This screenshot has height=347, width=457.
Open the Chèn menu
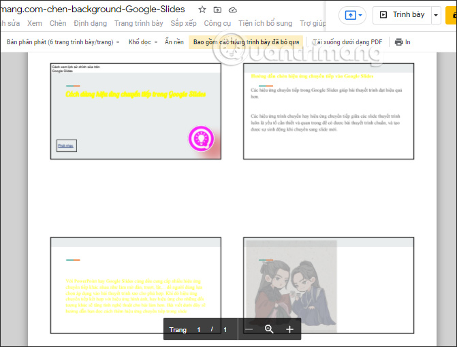(58, 23)
